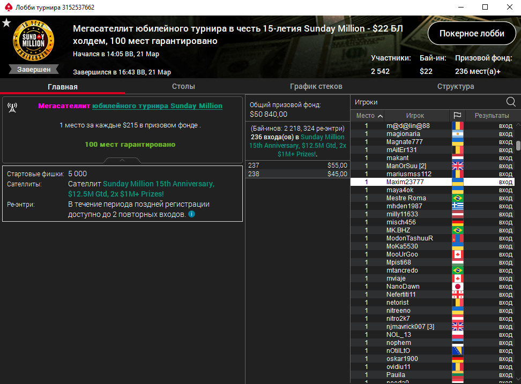
Task: Click the favorite star icon
Action: tap(6, 23)
